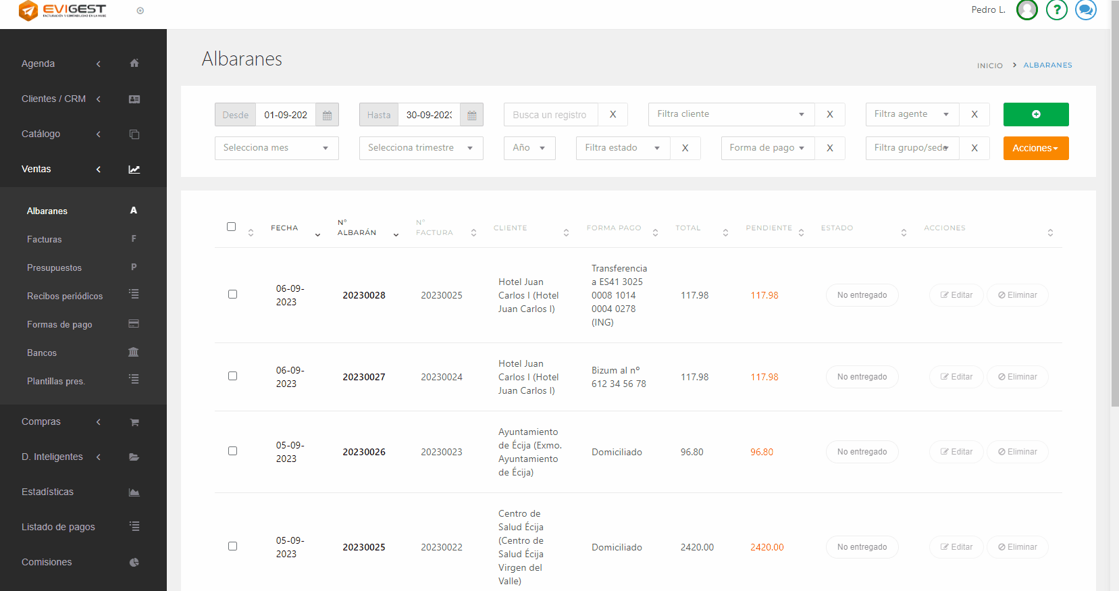Screen dimensions: 1119x591
Task: Open the orange Acciones dropdown
Action: (1035, 148)
